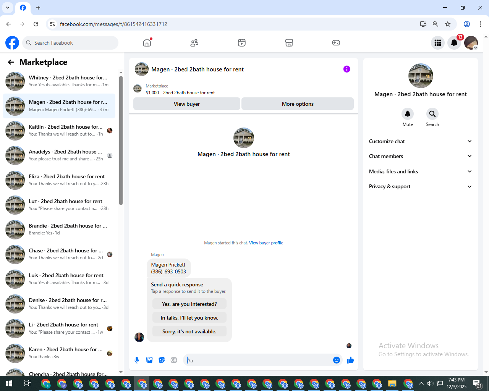This screenshot has width=489, height=391.
Task: View site information icon in address bar
Action: coord(52,24)
